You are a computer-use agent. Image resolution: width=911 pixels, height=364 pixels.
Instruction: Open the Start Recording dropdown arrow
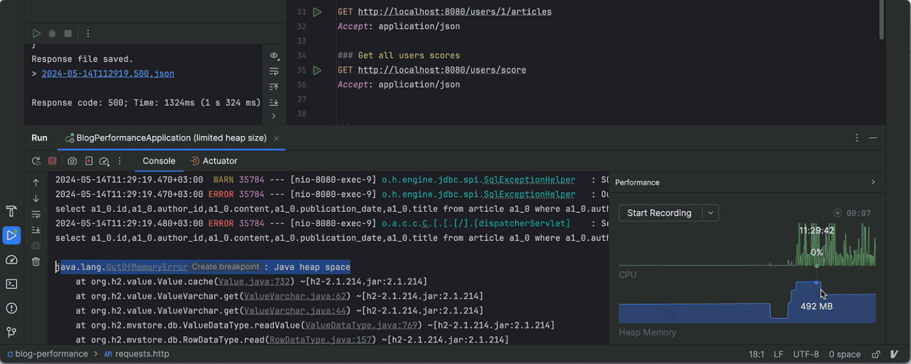tap(711, 213)
